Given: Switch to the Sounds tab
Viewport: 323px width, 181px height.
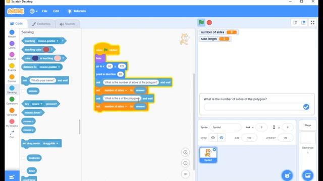Looking at the screenshot, I should pos(67,24).
